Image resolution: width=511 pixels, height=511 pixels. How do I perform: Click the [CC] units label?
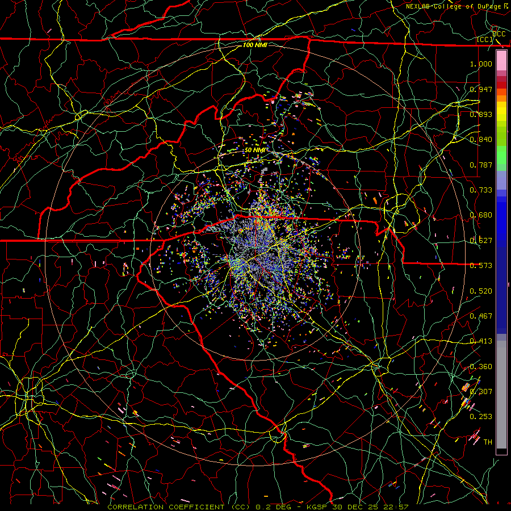point(485,39)
